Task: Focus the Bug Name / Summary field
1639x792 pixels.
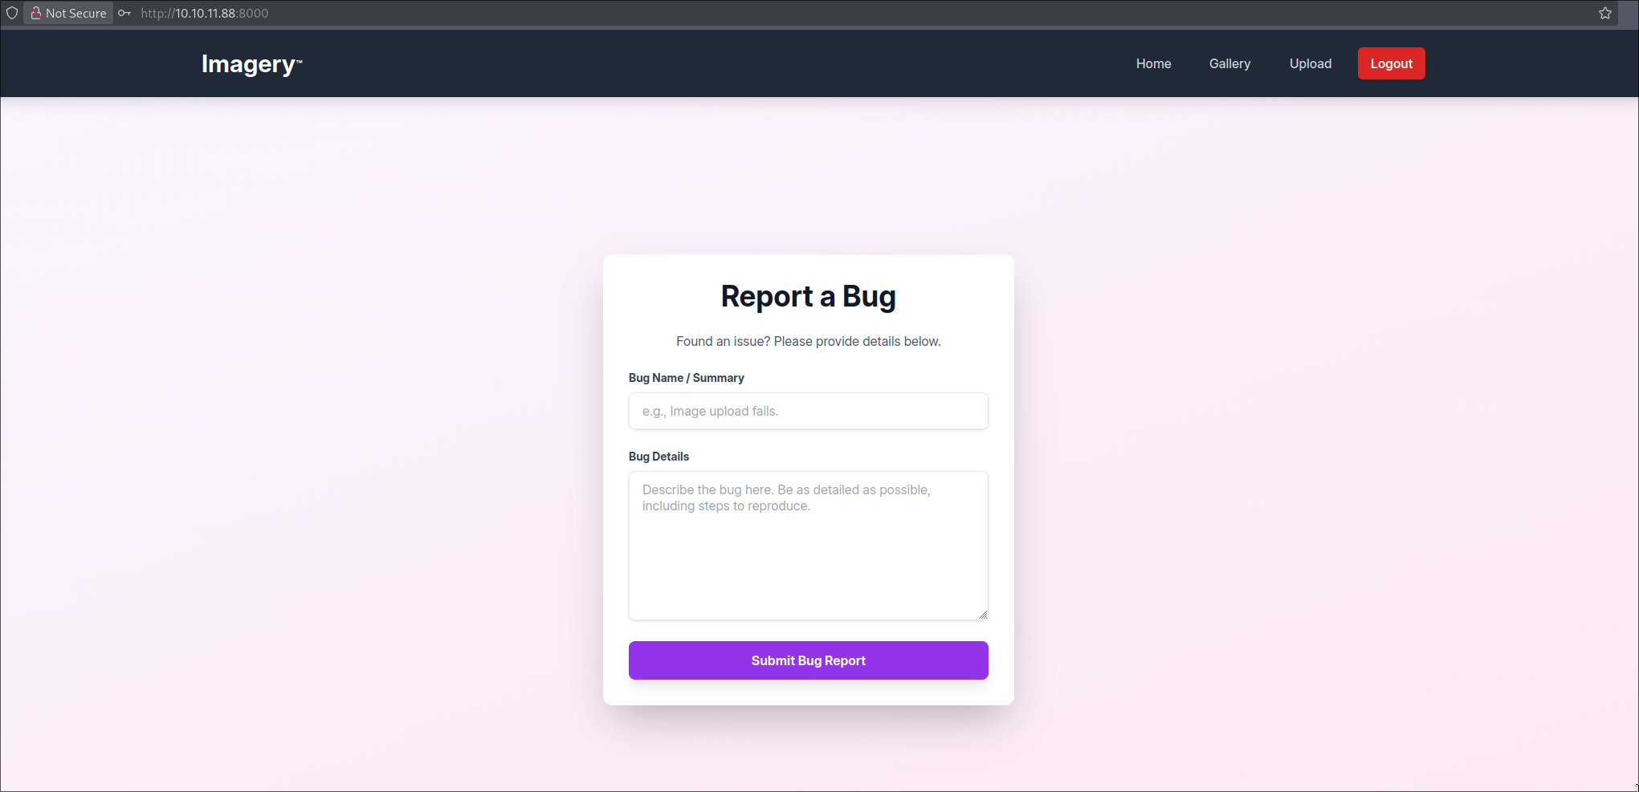Action: (x=808, y=411)
